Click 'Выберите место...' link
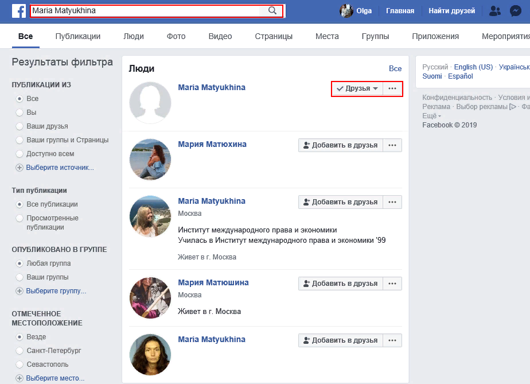Viewport: 530px width, 384px height. click(55, 378)
